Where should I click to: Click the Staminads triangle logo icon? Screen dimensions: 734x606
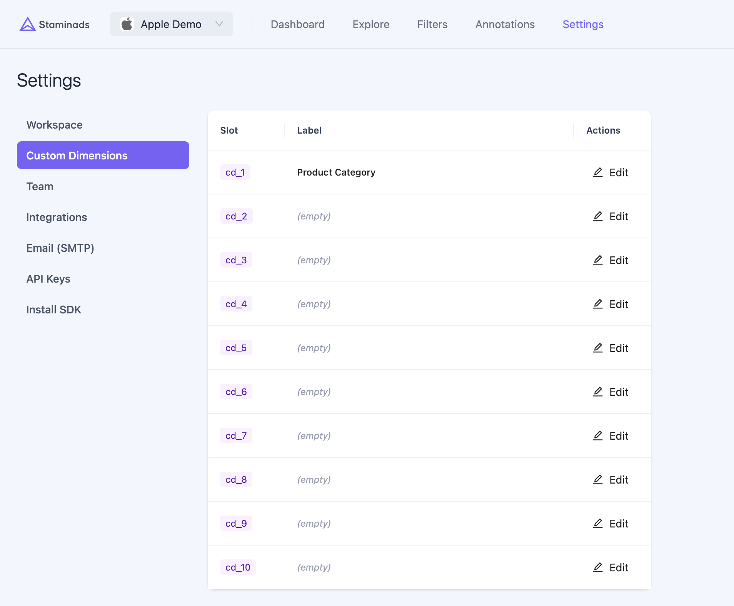(x=27, y=24)
